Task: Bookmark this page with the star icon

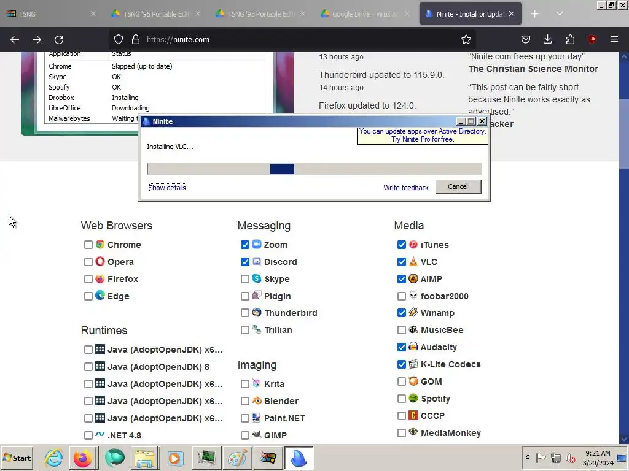Action: click(x=466, y=39)
